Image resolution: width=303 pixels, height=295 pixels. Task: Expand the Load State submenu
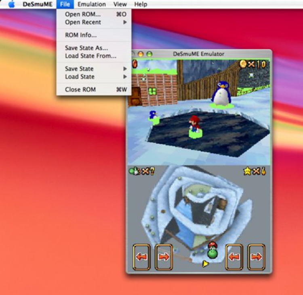94,77
